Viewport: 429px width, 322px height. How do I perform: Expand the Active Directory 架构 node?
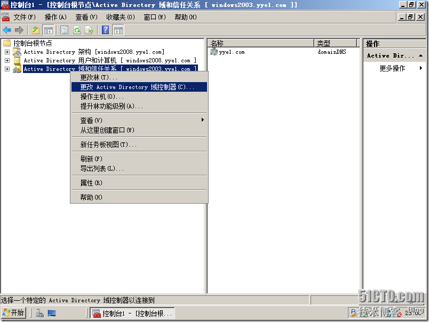pyautogui.click(x=7, y=52)
